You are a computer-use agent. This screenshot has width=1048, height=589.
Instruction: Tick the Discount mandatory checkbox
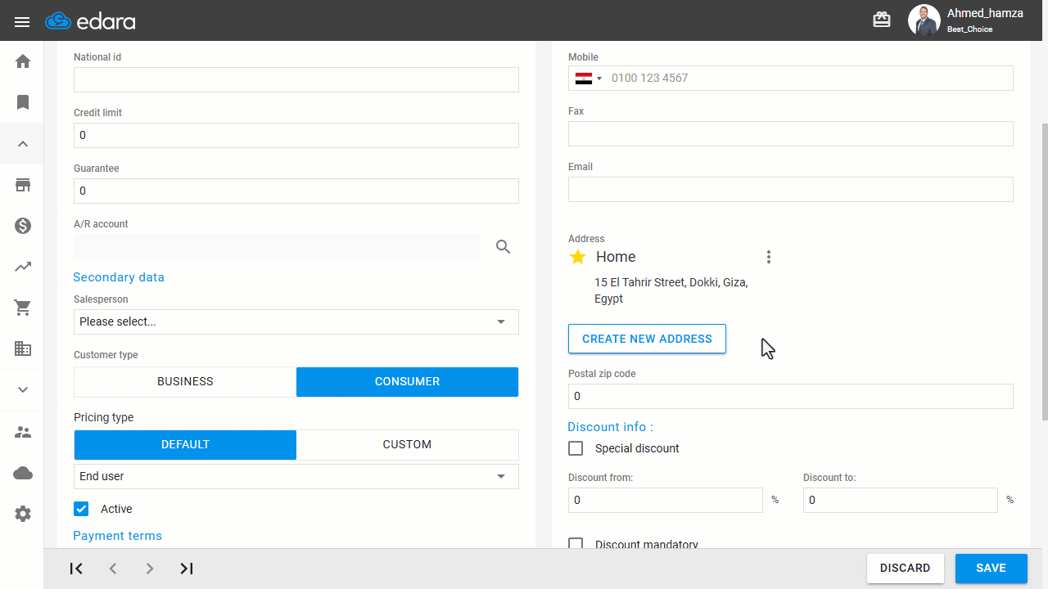tap(576, 544)
